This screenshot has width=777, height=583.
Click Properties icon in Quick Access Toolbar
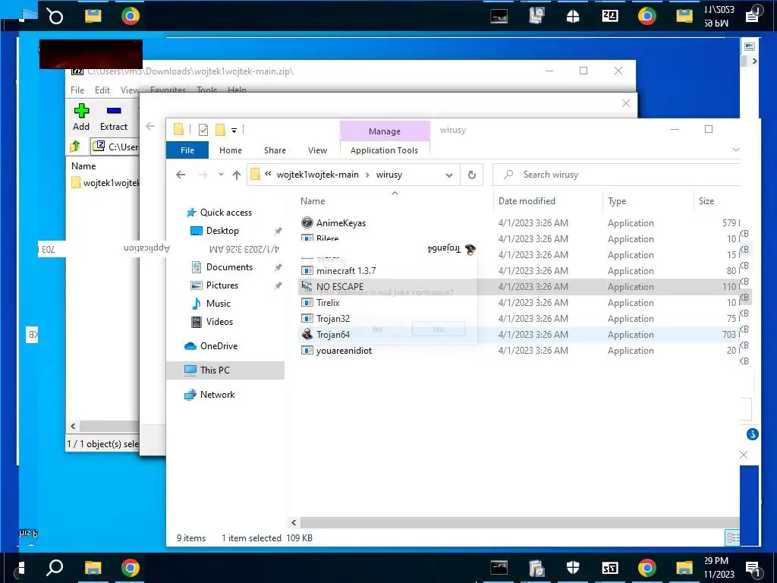pyautogui.click(x=203, y=130)
